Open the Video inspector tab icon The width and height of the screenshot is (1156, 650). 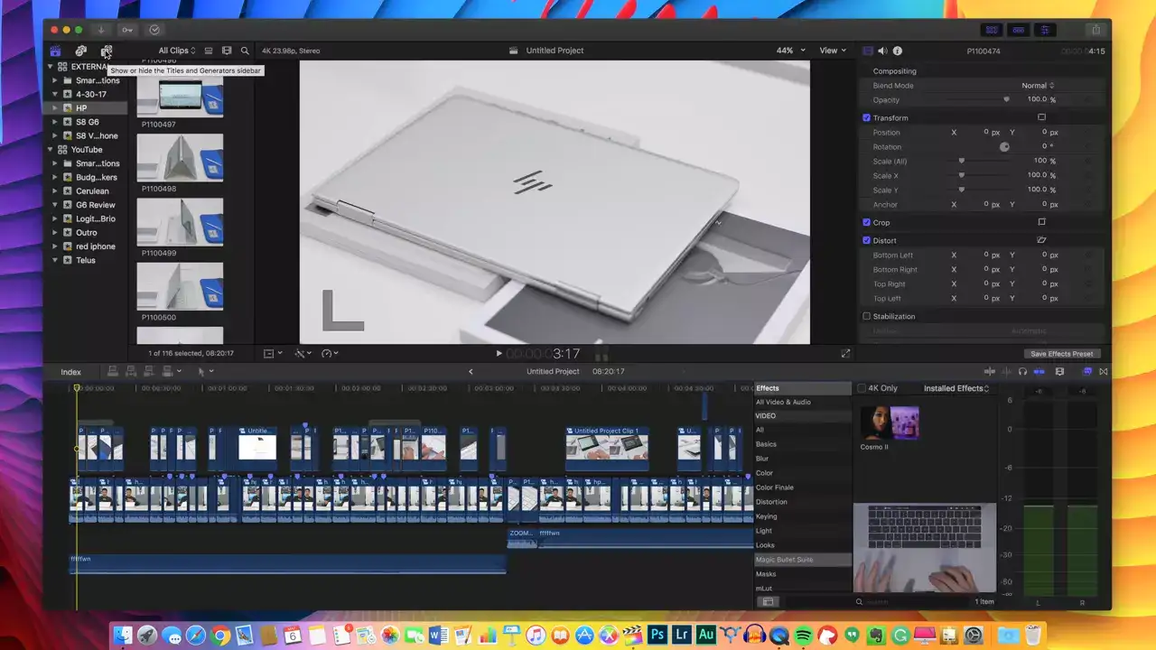tap(868, 51)
